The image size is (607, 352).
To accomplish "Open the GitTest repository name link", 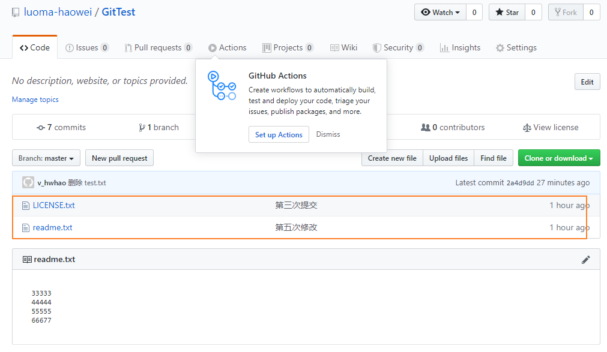I will pyautogui.click(x=118, y=12).
